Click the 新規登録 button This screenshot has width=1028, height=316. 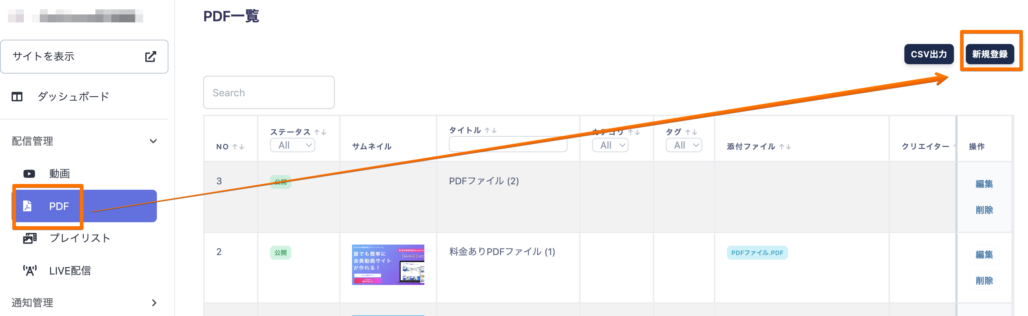coord(990,54)
